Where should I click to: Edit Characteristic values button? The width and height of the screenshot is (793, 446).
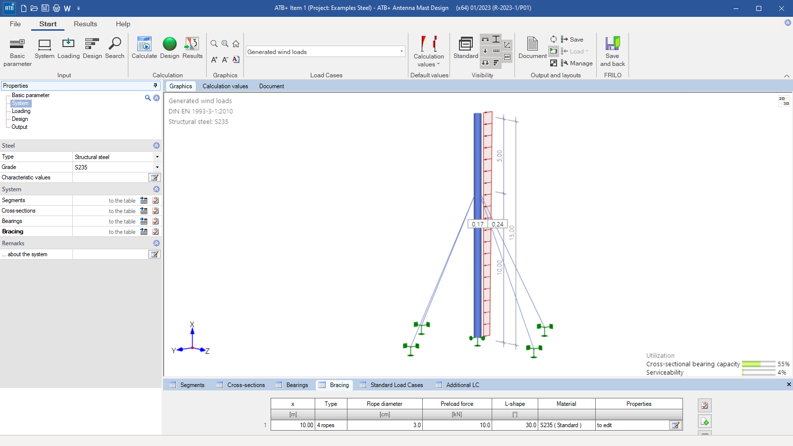pos(155,177)
